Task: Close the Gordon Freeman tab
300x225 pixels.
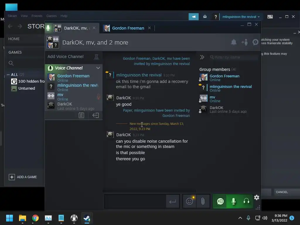Action: tap(149, 28)
